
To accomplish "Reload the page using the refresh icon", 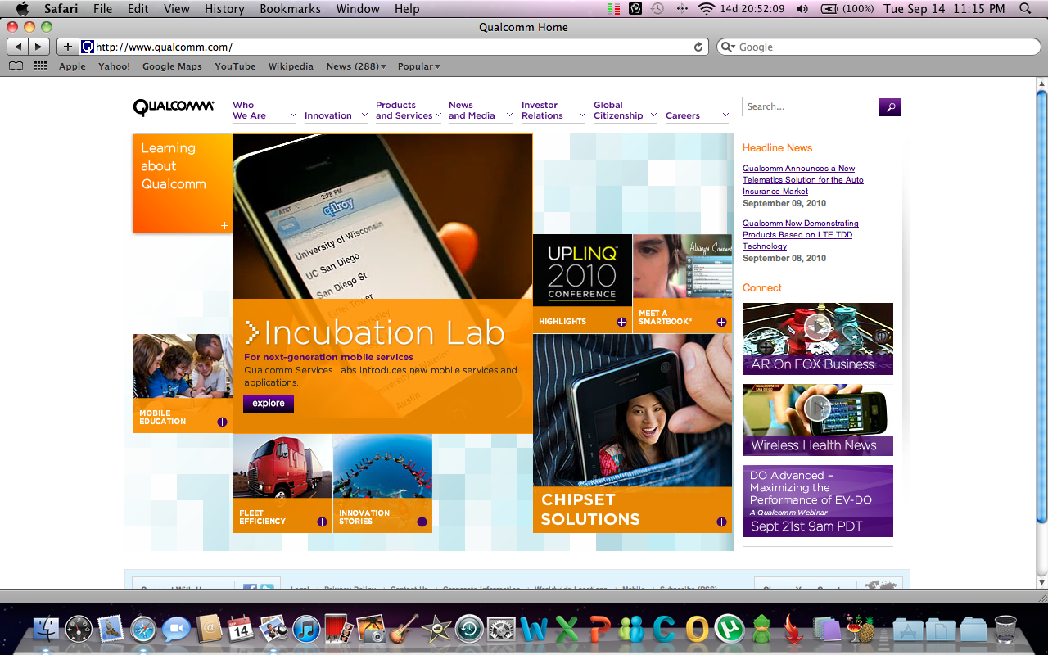I will point(698,47).
